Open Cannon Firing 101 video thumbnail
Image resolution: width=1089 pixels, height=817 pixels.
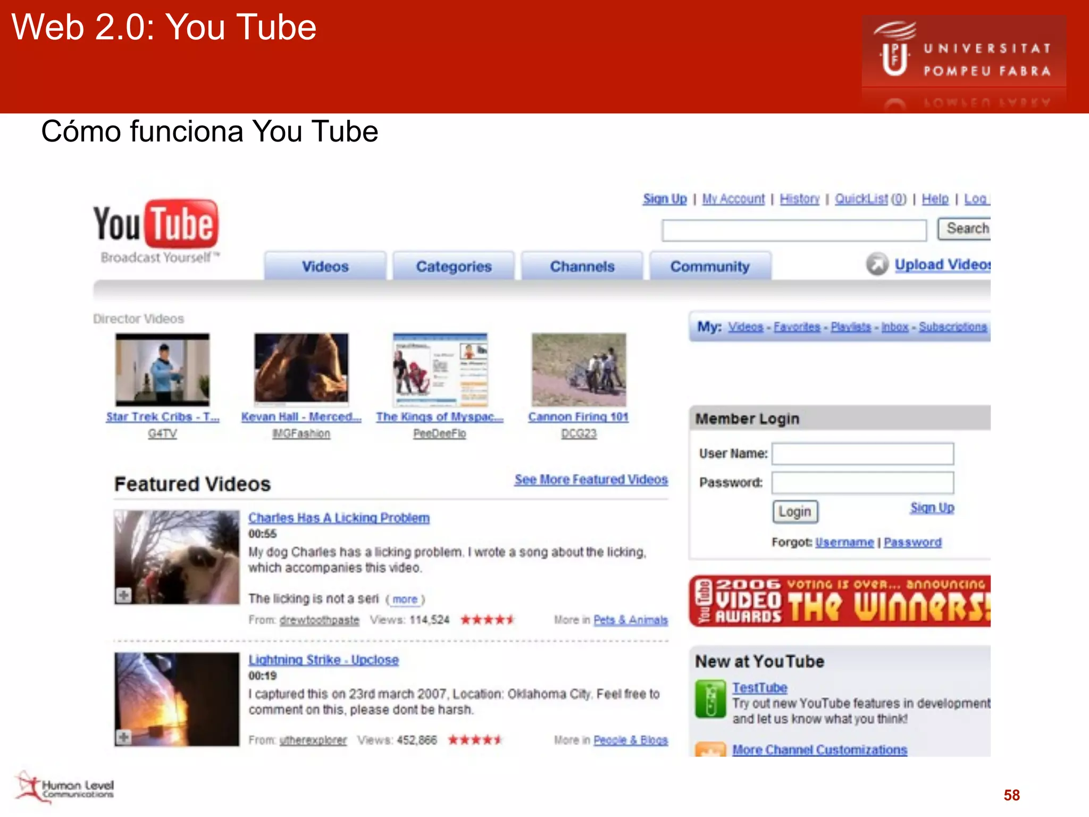click(x=579, y=370)
